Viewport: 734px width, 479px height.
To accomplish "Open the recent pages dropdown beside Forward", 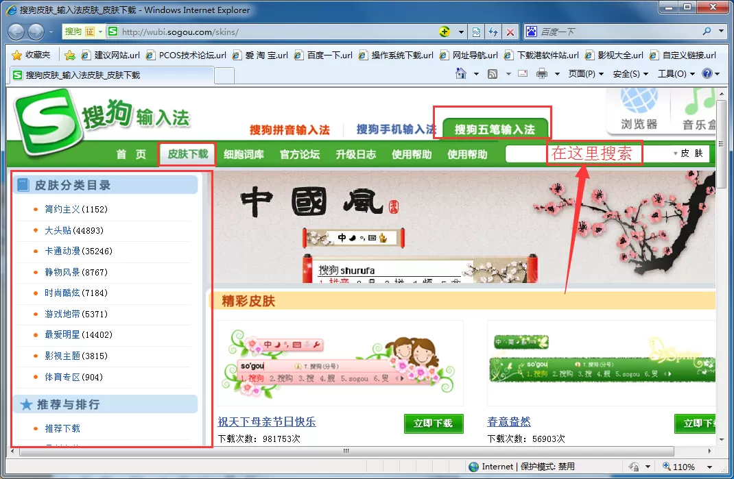I will pos(51,32).
